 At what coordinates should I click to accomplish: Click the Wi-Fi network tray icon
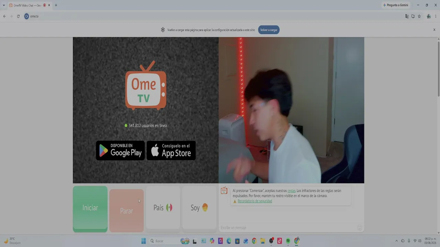tap(415, 241)
